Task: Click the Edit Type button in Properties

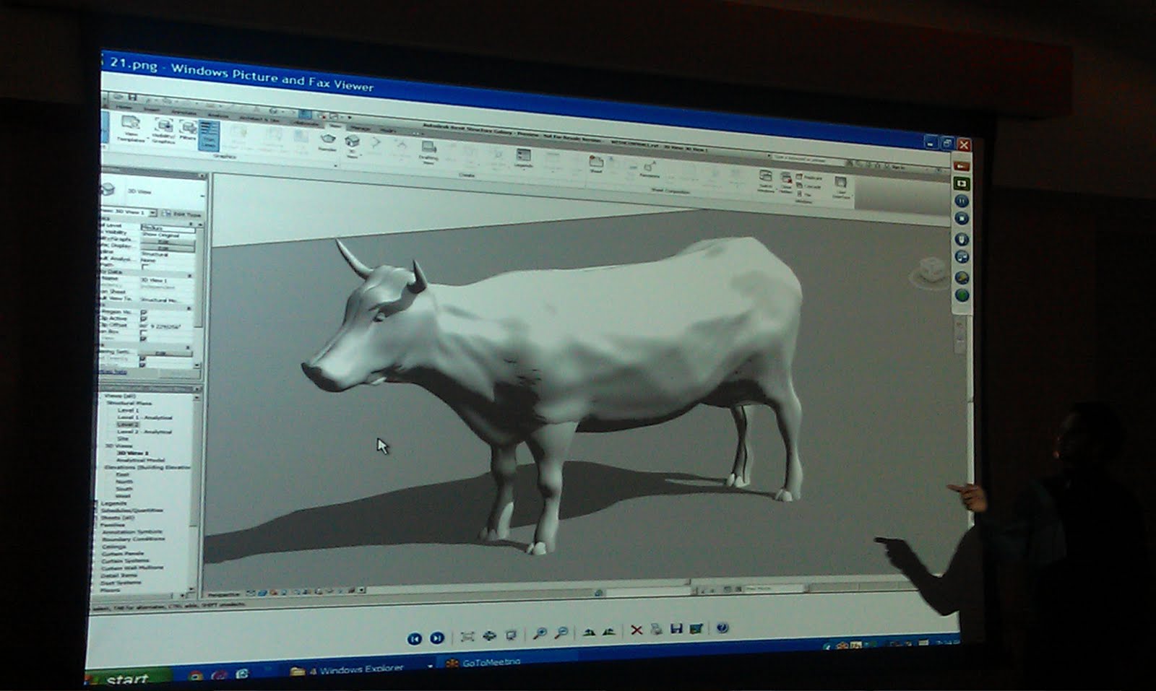Action: tap(185, 214)
